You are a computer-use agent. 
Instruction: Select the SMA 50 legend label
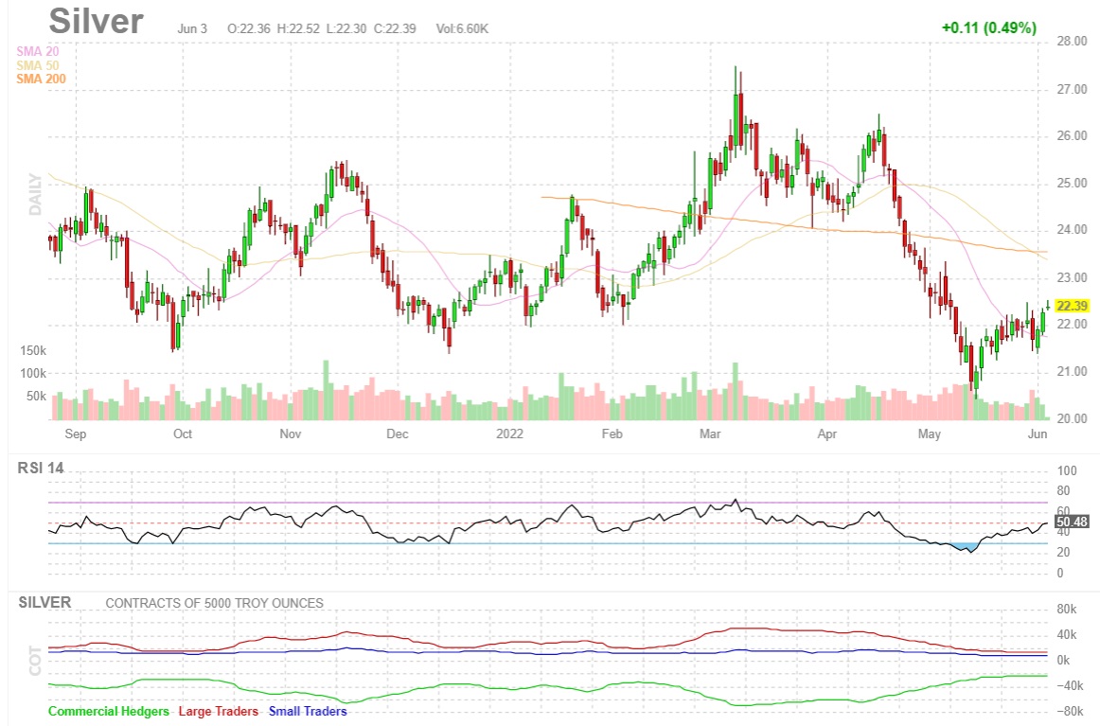[38, 65]
